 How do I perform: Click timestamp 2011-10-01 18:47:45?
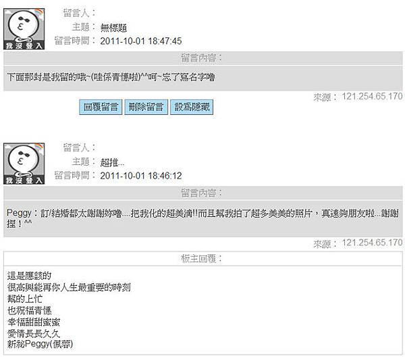(141, 41)
